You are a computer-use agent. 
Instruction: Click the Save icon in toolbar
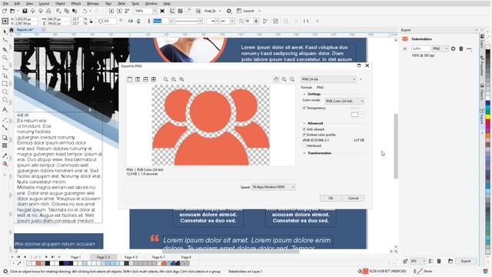coord(25,11)
